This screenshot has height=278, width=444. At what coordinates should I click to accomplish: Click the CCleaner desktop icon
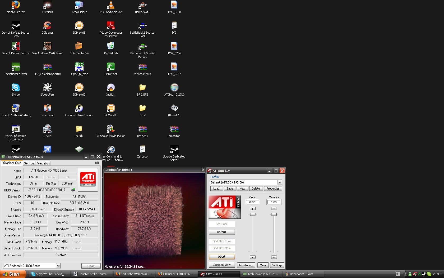click(48, 28)
